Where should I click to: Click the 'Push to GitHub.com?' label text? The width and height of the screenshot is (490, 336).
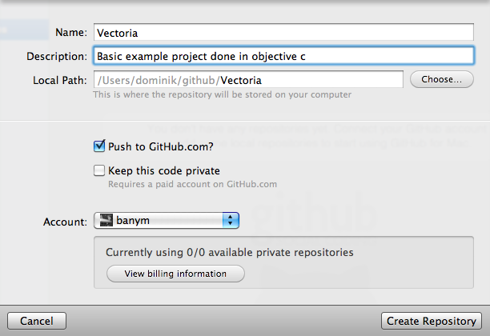click(161, 146)
